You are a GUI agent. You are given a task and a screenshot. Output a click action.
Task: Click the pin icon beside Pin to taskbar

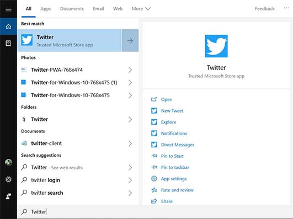(x=154, y=167)
